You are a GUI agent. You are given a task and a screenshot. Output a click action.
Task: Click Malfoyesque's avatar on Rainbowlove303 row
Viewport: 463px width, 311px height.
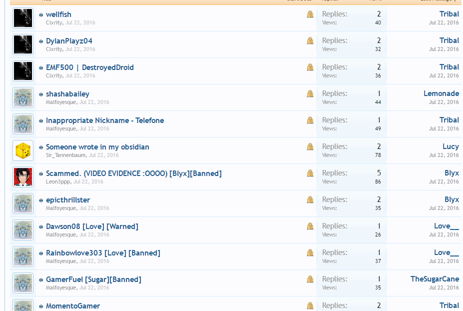[23, 256]
